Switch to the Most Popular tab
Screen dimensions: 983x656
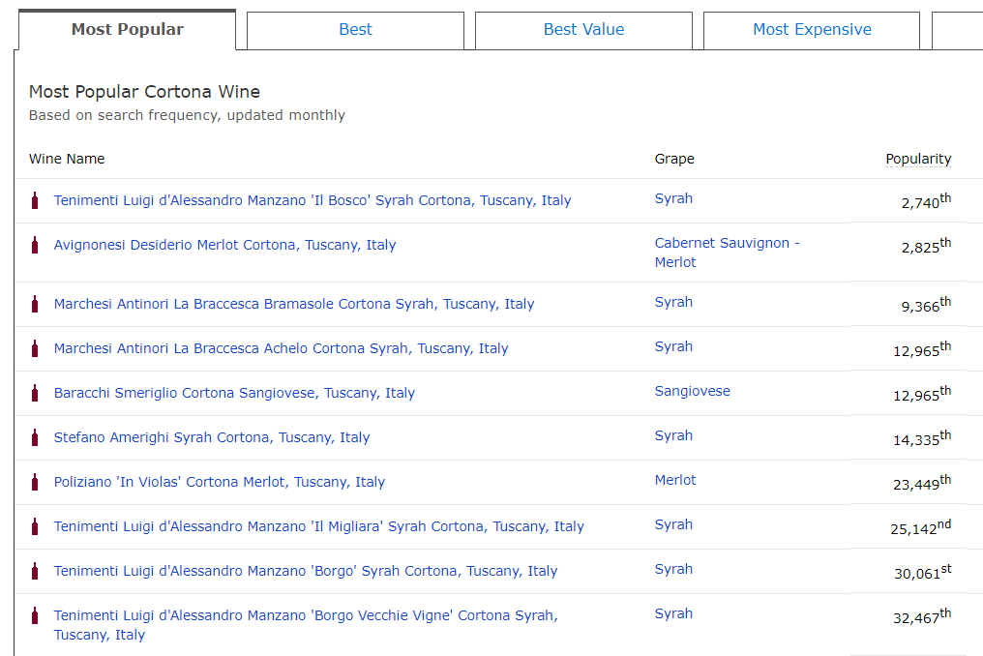pyautogui.click(x=128, y=29)
